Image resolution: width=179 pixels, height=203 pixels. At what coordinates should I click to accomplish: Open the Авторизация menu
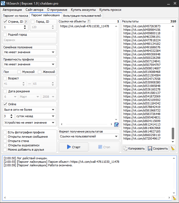(13, 10)
